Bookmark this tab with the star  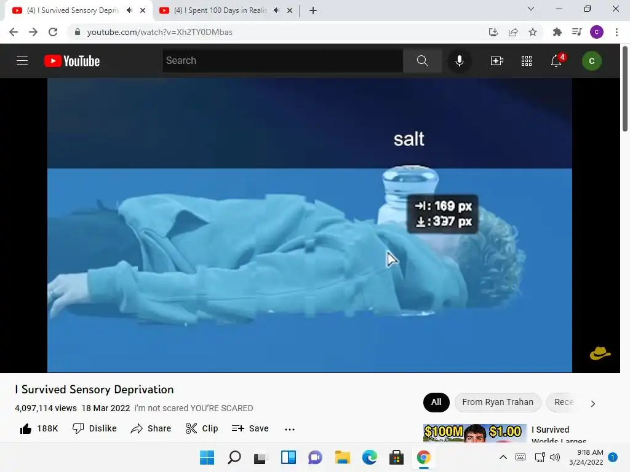tap(533, 32)
